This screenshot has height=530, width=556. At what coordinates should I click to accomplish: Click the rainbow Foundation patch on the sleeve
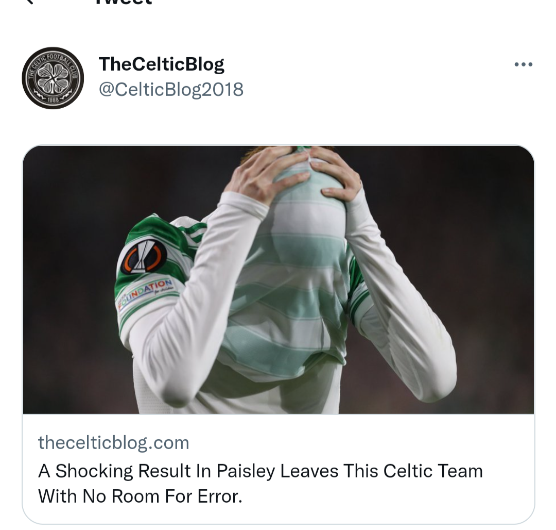click(x=145, y=293)
